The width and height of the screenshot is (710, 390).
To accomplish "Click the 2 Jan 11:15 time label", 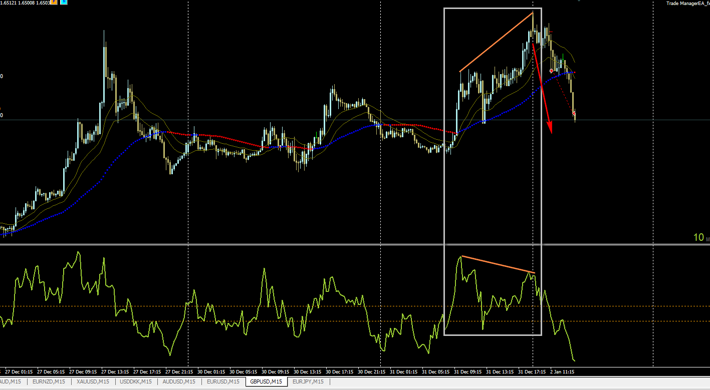I will pyautogui.click(x=563, y=372).
